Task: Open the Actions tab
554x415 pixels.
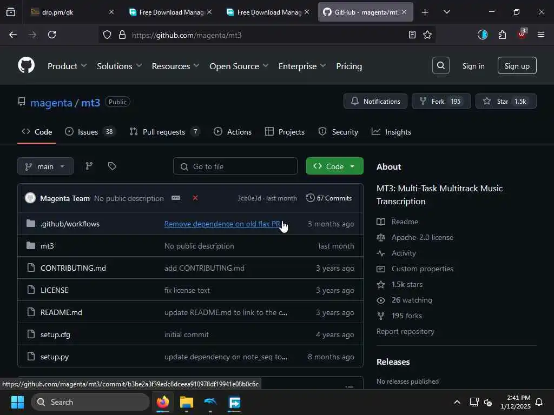Action: (x=233, y=132)
